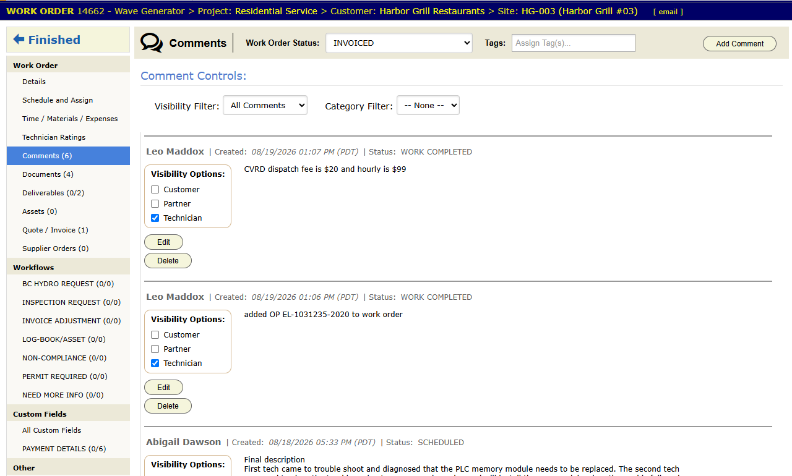792x476 pixels.
Task: Open the Category Filter dropdown
Action: point(428,106)
